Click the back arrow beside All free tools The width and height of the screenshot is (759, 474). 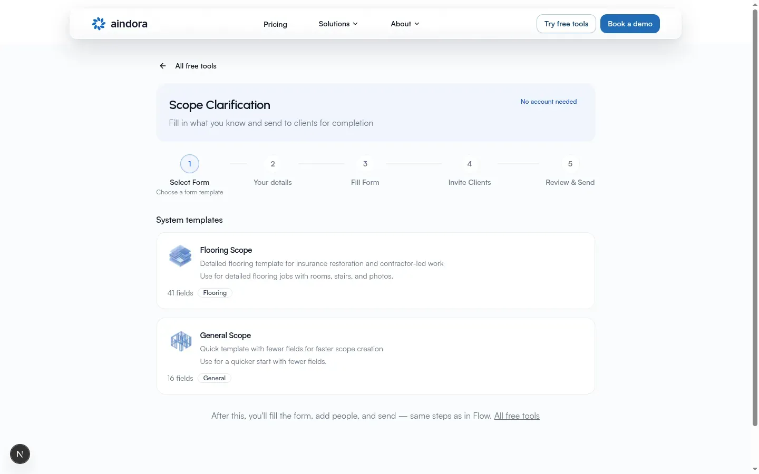163,66
